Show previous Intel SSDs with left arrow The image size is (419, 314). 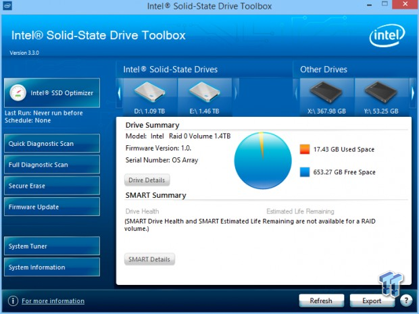coord(119,93)
